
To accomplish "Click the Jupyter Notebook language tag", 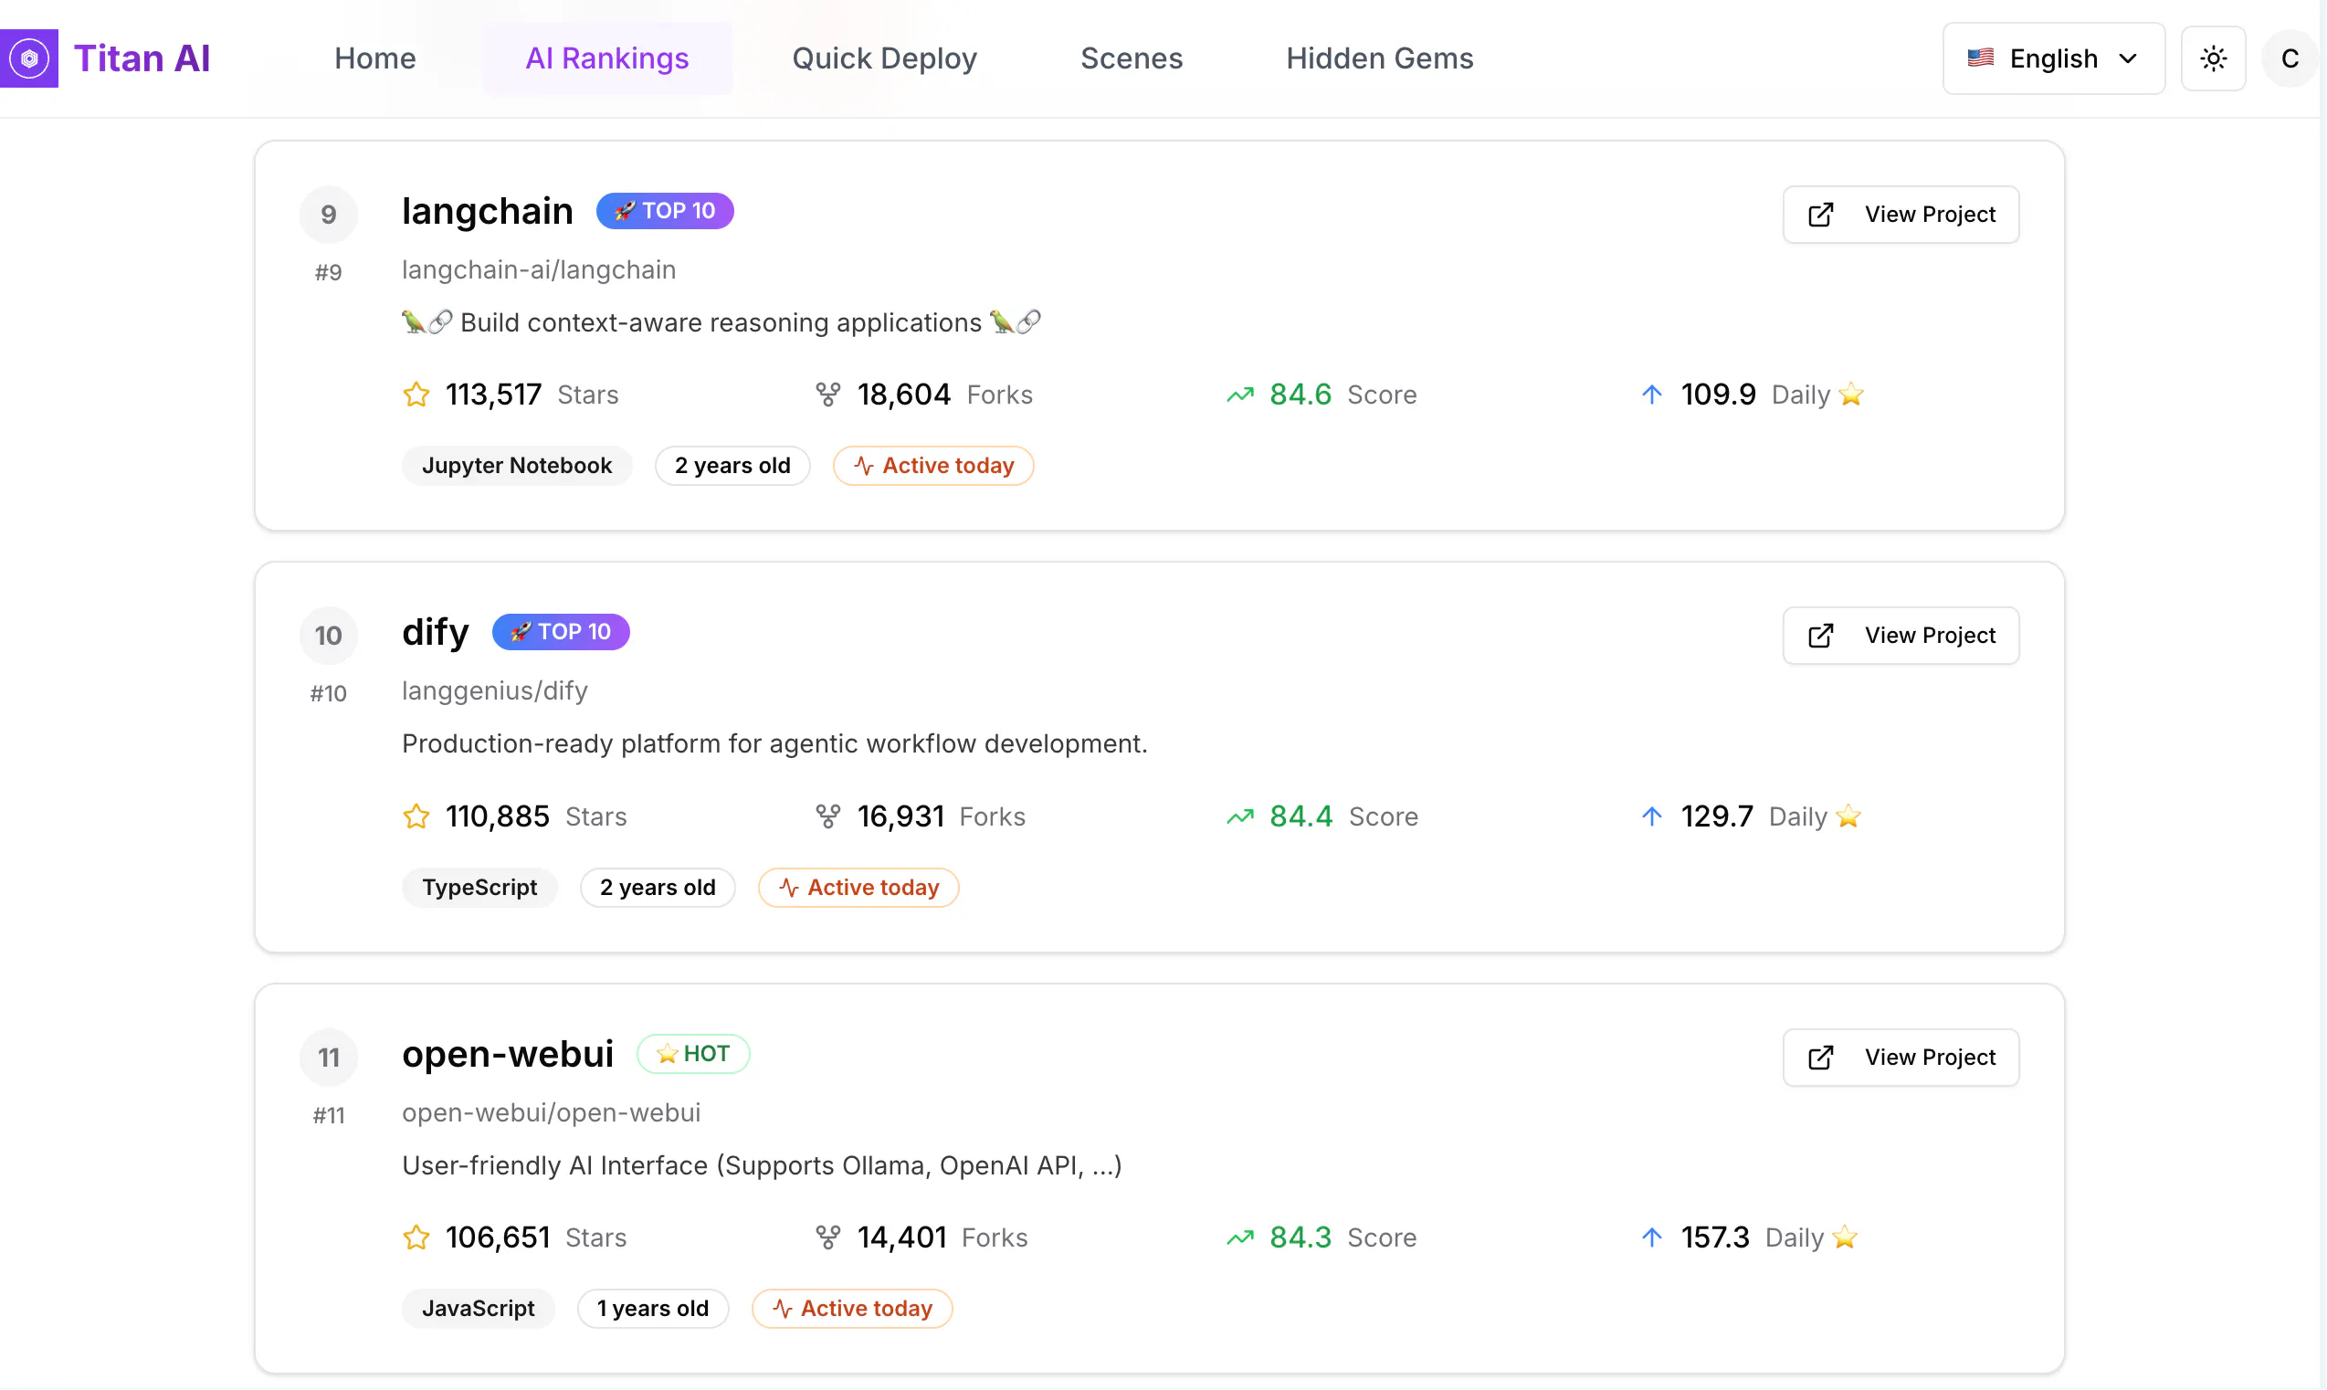I will (x=517, y=466).
